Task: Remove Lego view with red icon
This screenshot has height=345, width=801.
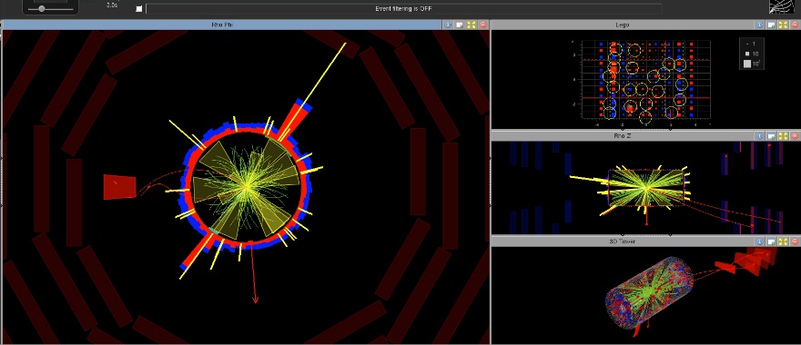Action: (795, 25)
